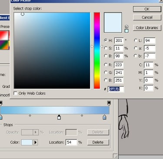Image resolution: width=163 pixels, height=159 pixels.
Task: Click the green value field 241
Action: coord(119,73)
